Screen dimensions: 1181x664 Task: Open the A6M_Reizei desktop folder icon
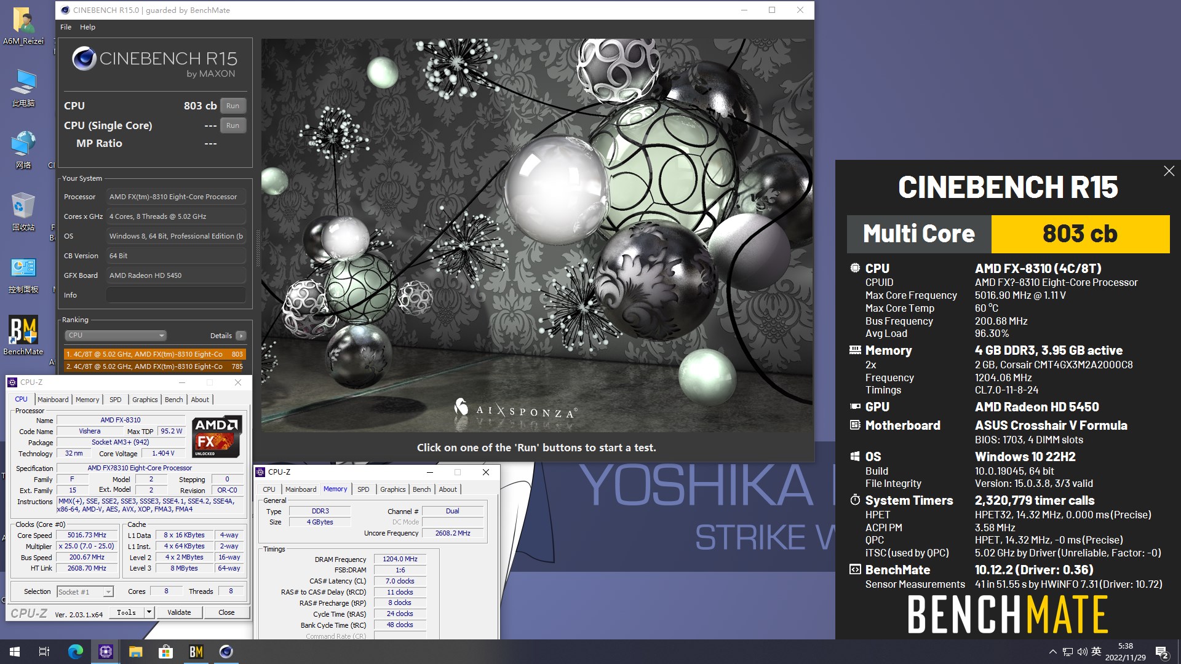point(23,26)
